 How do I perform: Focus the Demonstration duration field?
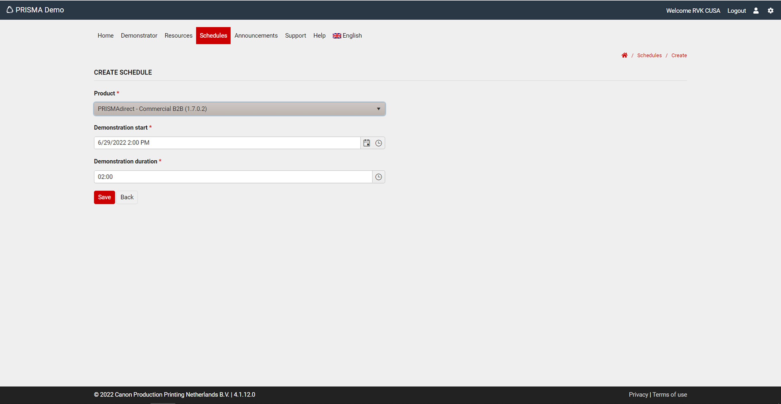[x=233, y=177]
